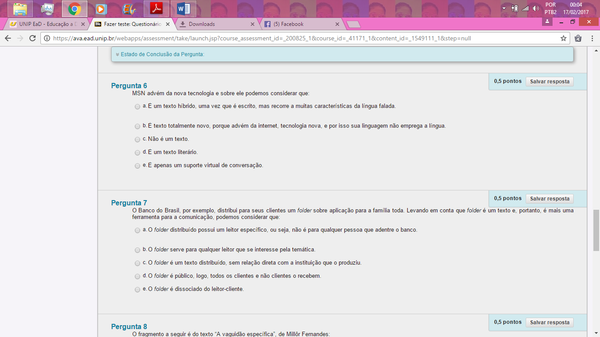Choose option e for Pergunta 7

[137, 289]
